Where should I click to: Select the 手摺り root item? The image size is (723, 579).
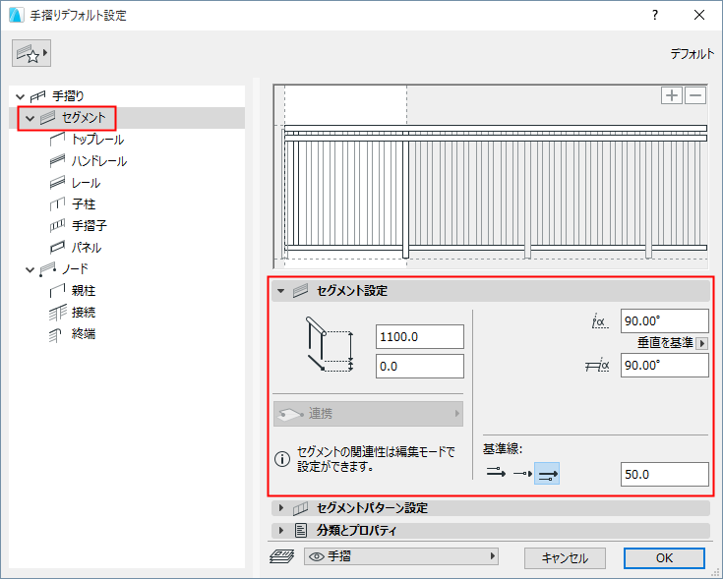tap(68, 95)
